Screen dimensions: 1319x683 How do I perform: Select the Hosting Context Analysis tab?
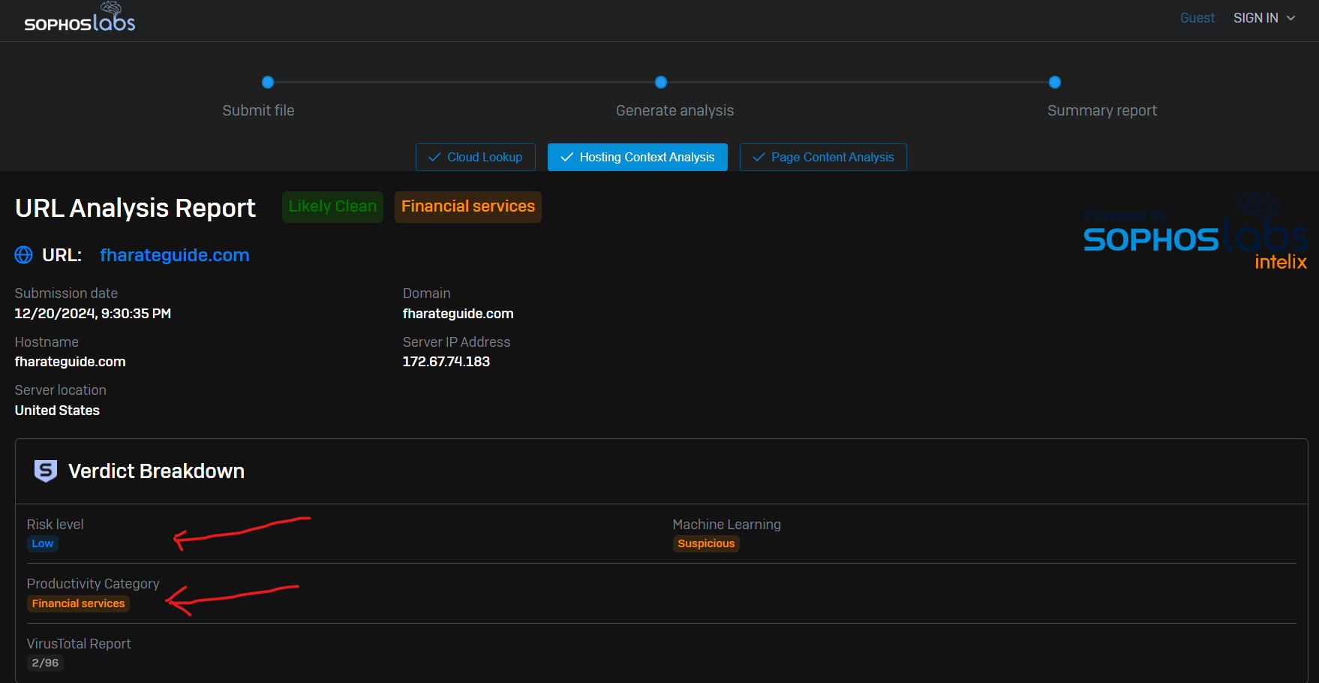pyautogui.click(x=638, y=157)
